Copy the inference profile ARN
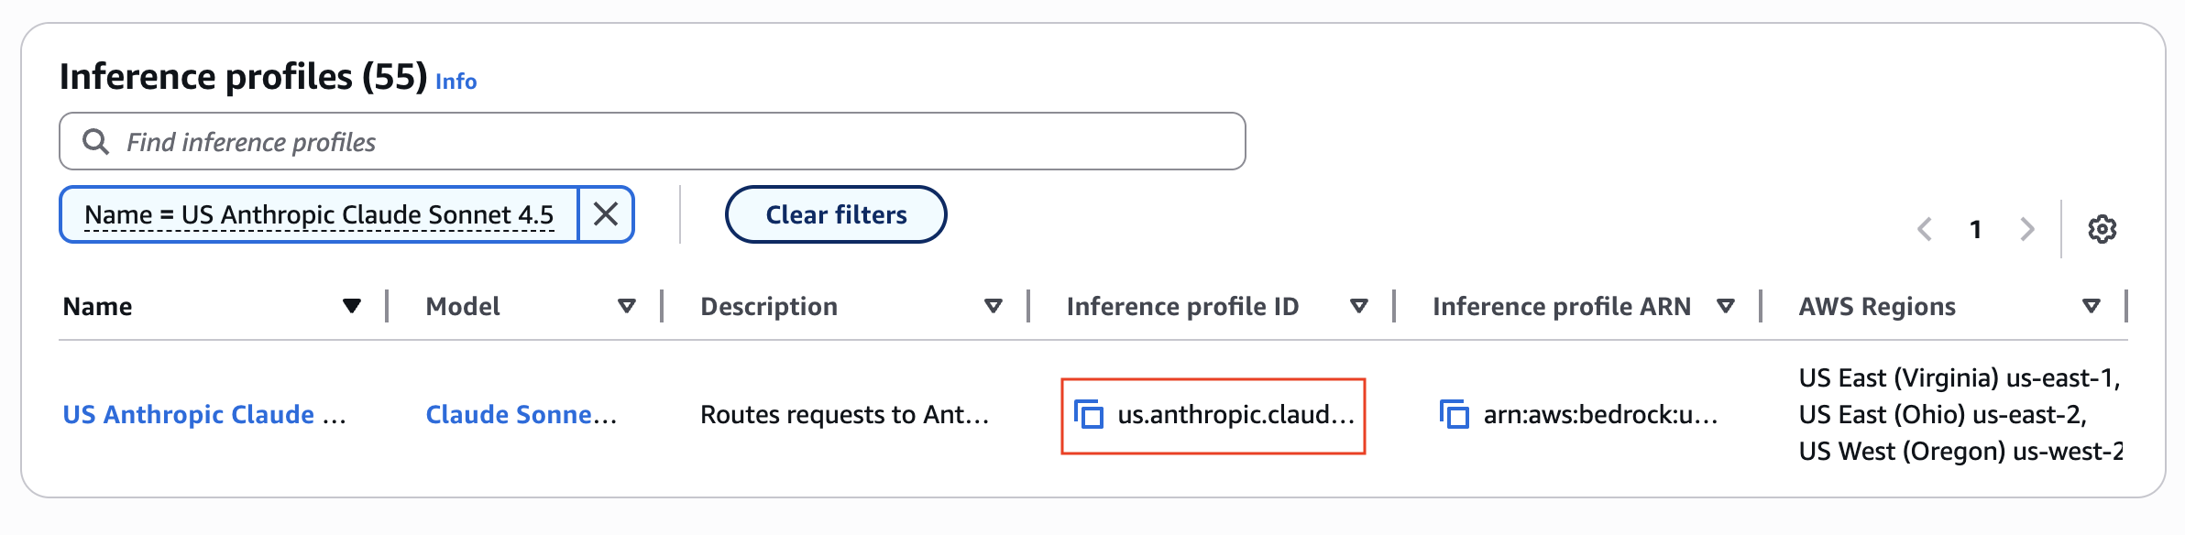Screen dimensions: 2185x535 click(1455, 415)
